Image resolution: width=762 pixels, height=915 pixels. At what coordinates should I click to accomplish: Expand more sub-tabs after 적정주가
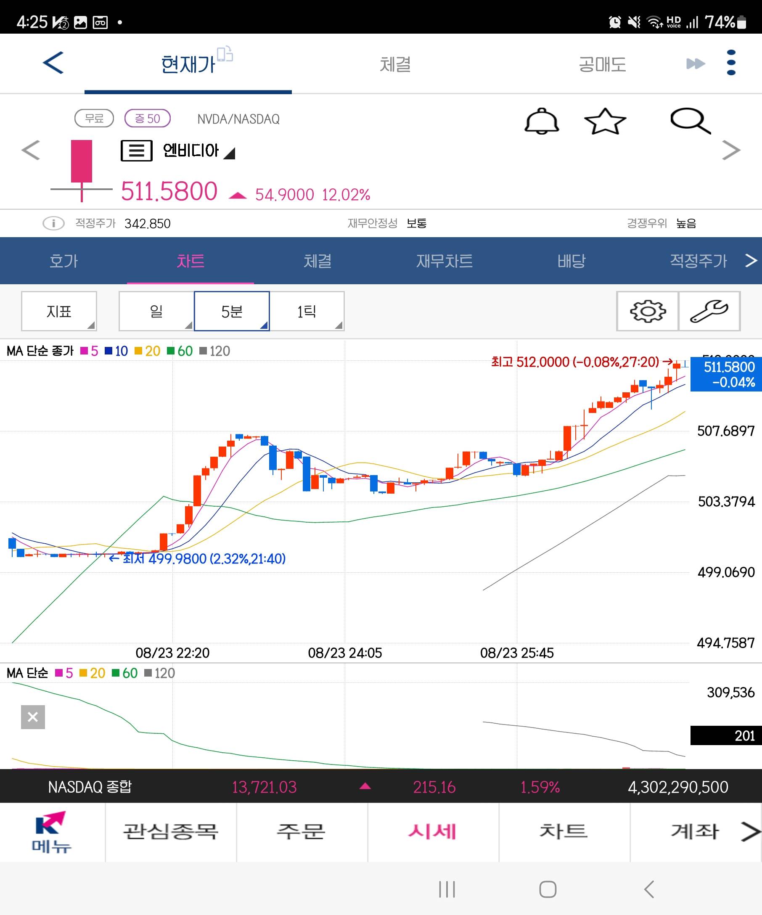tap(751, 261)
